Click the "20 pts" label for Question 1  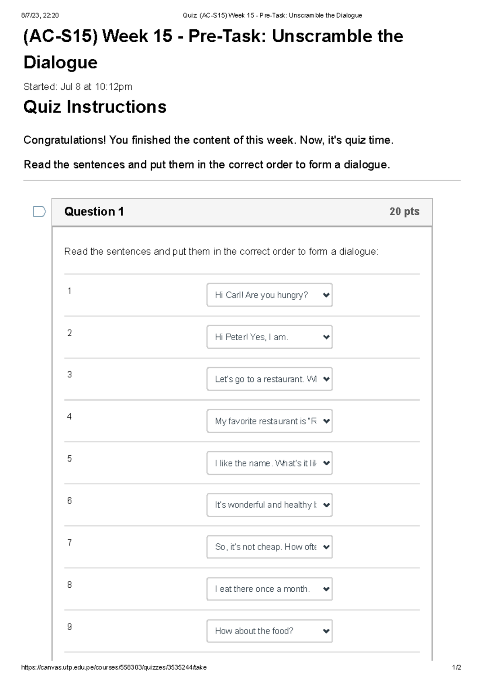pyautogui.click(x=404, y=212)
